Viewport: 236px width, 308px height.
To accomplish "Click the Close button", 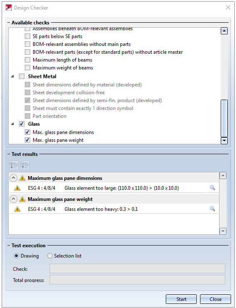I will [x=215, y=299].
